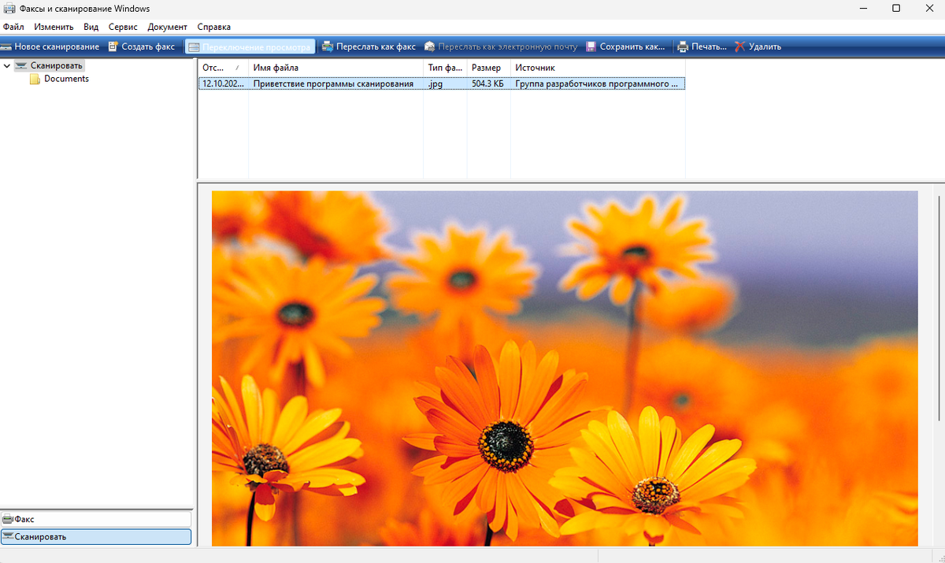This screenshot has width=945, height=563.
Task: Click the red X Delete icon
Action: (739, 46)
